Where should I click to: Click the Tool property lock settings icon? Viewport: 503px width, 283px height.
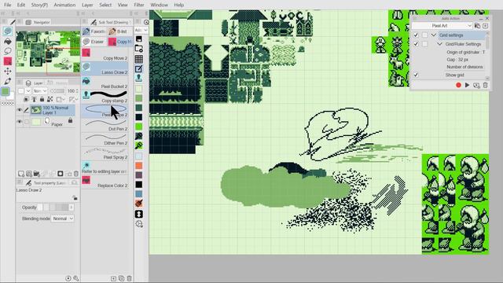75,197
